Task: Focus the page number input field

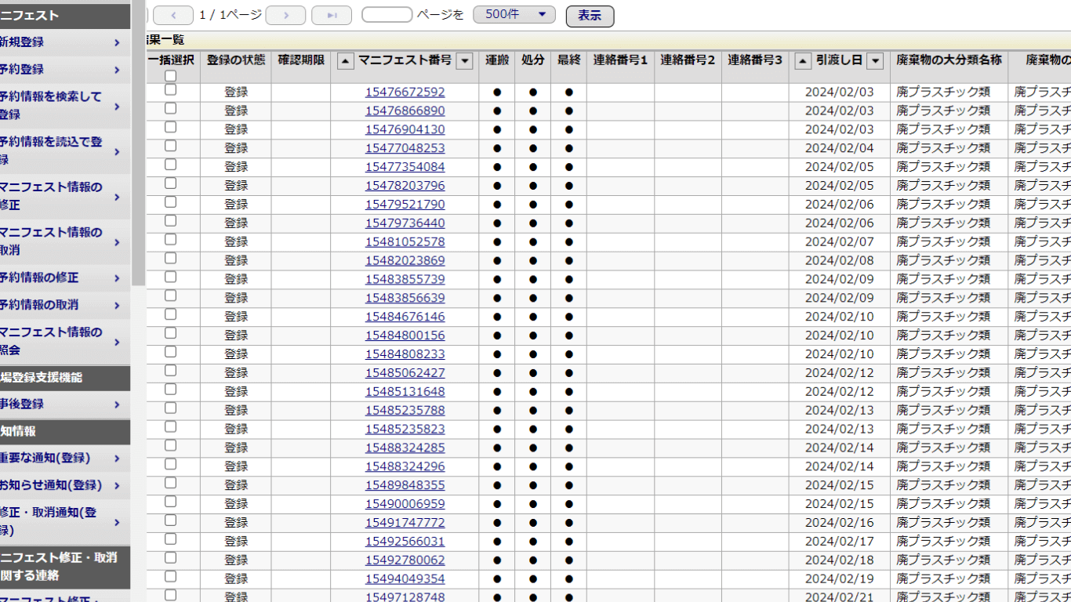Action: coord(387,15)
